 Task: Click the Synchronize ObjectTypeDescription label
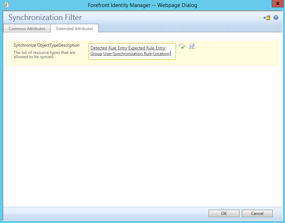click(x=47, y=45)
